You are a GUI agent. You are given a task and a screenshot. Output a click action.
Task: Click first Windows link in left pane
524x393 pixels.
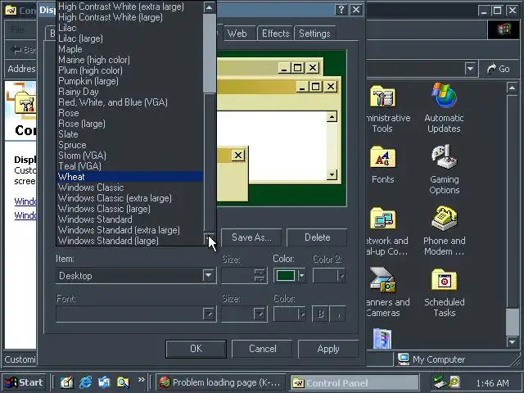25,201
